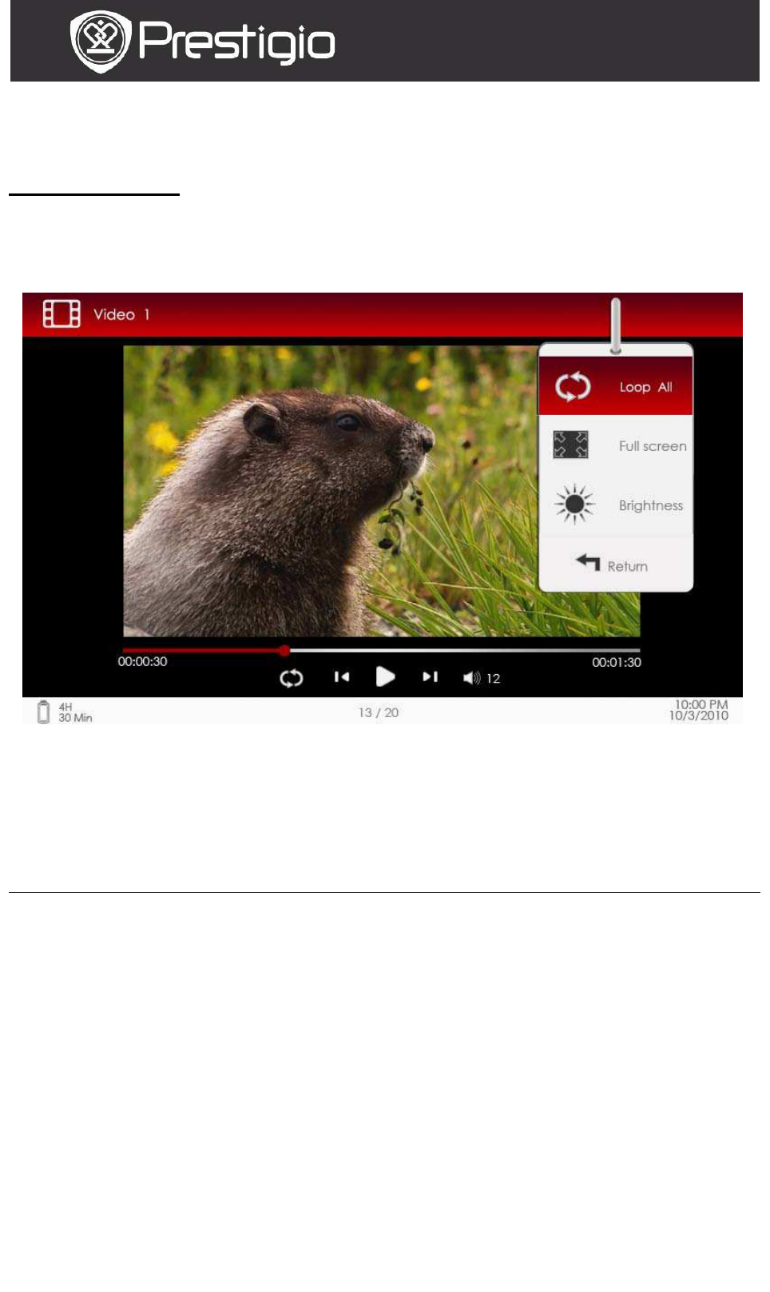Click the Video 1 title text
The width and height of the screenshot is (770, 1292).
121,315
